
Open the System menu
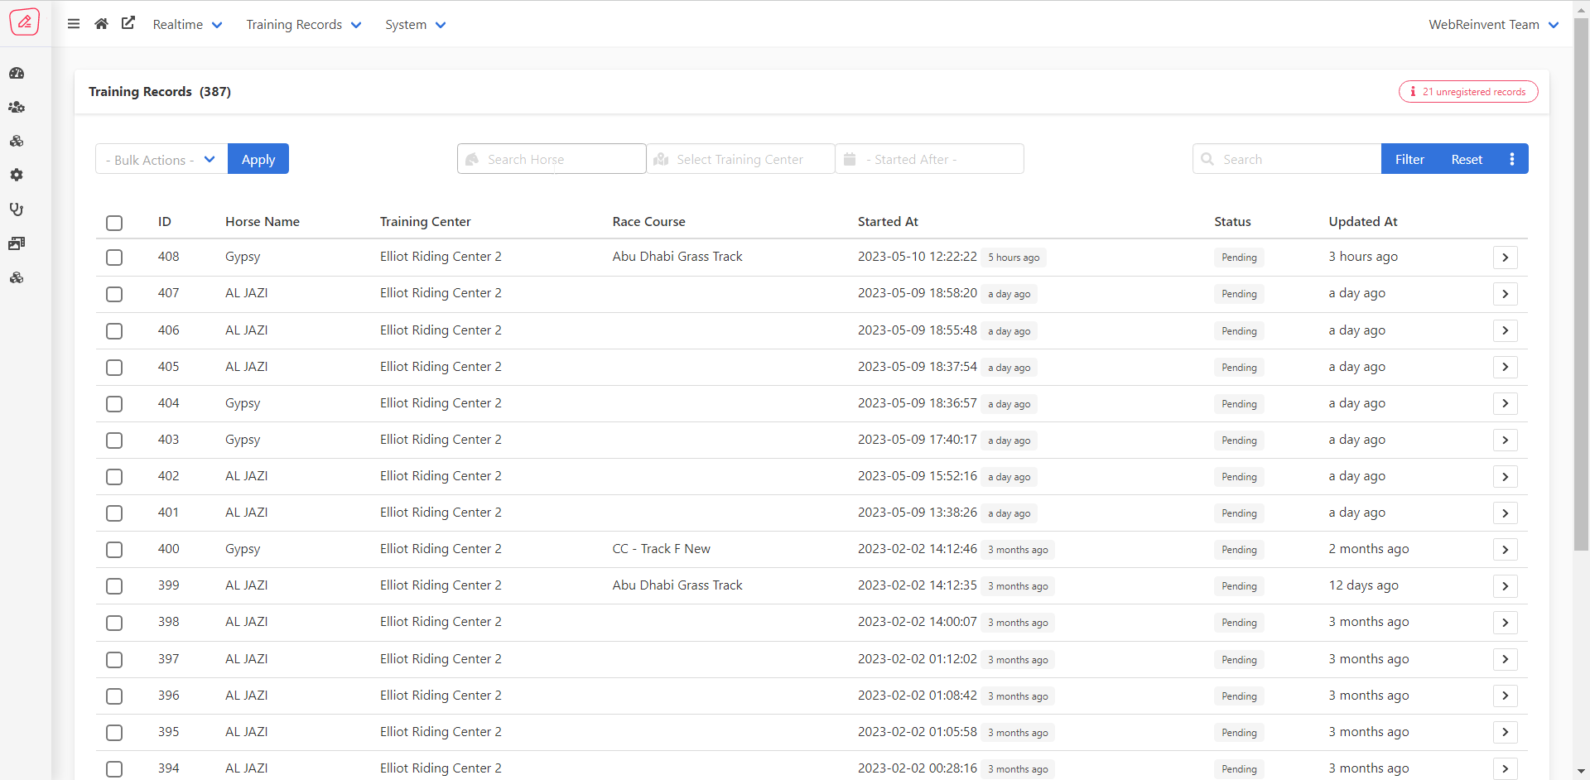pos(415,25)
